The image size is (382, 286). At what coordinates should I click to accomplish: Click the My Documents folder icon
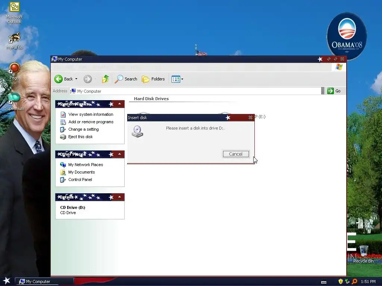tap(63, 172)
